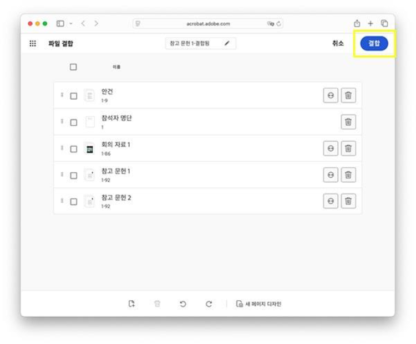The height and width of the screenshot is (344, 416).
Task: Delete 참고 문헌 1 with trash icon
Action: [x=348, y=174]
